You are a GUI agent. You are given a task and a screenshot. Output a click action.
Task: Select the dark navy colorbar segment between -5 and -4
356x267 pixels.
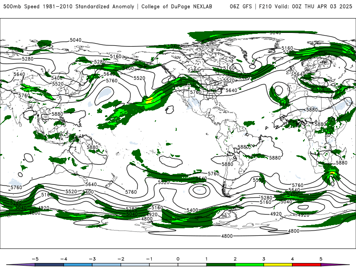click(49, 265)
